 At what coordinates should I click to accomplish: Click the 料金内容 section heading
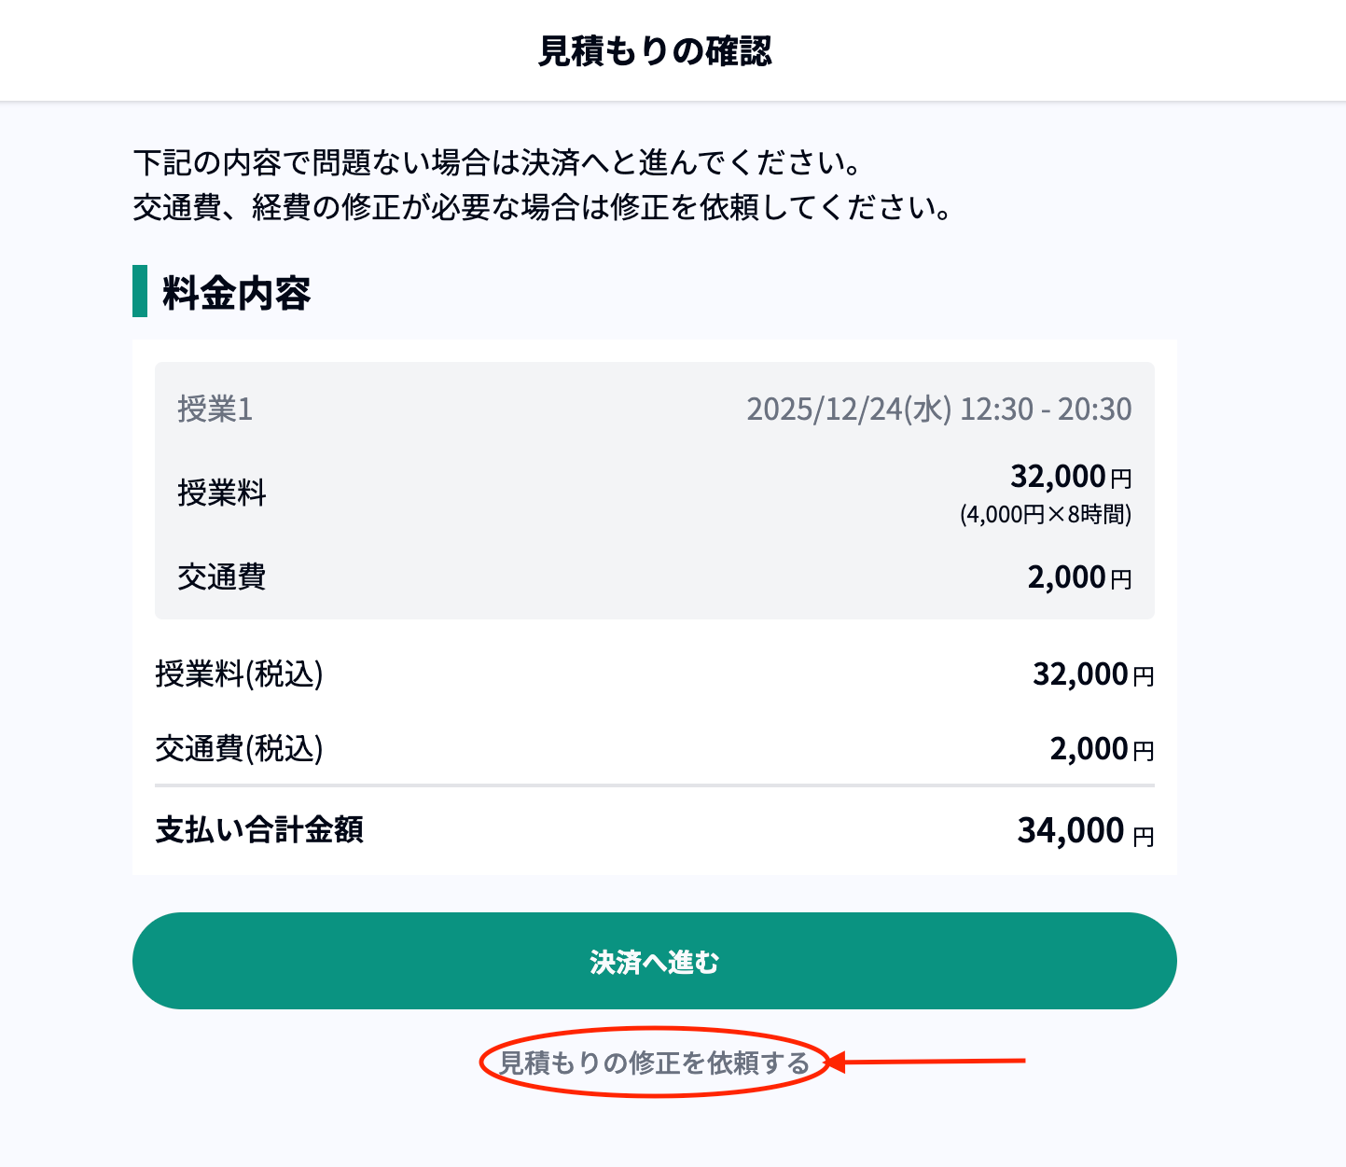click(x=236, y=293)
